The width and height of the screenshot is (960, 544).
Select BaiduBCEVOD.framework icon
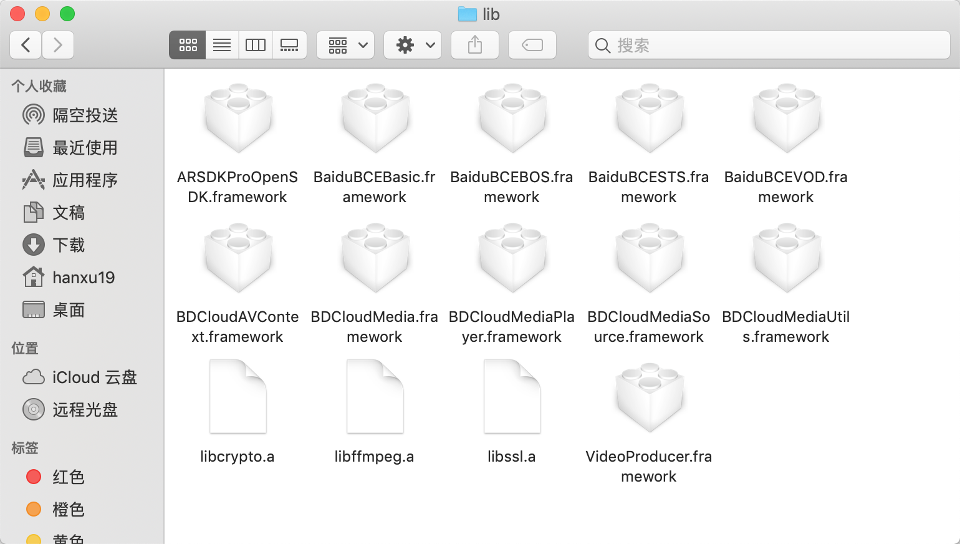(787, 118)
